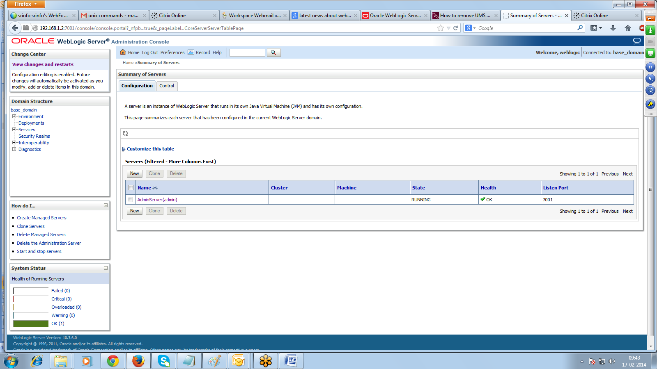Click the Home icon on the WebLogic toolbar

point(123,52)
